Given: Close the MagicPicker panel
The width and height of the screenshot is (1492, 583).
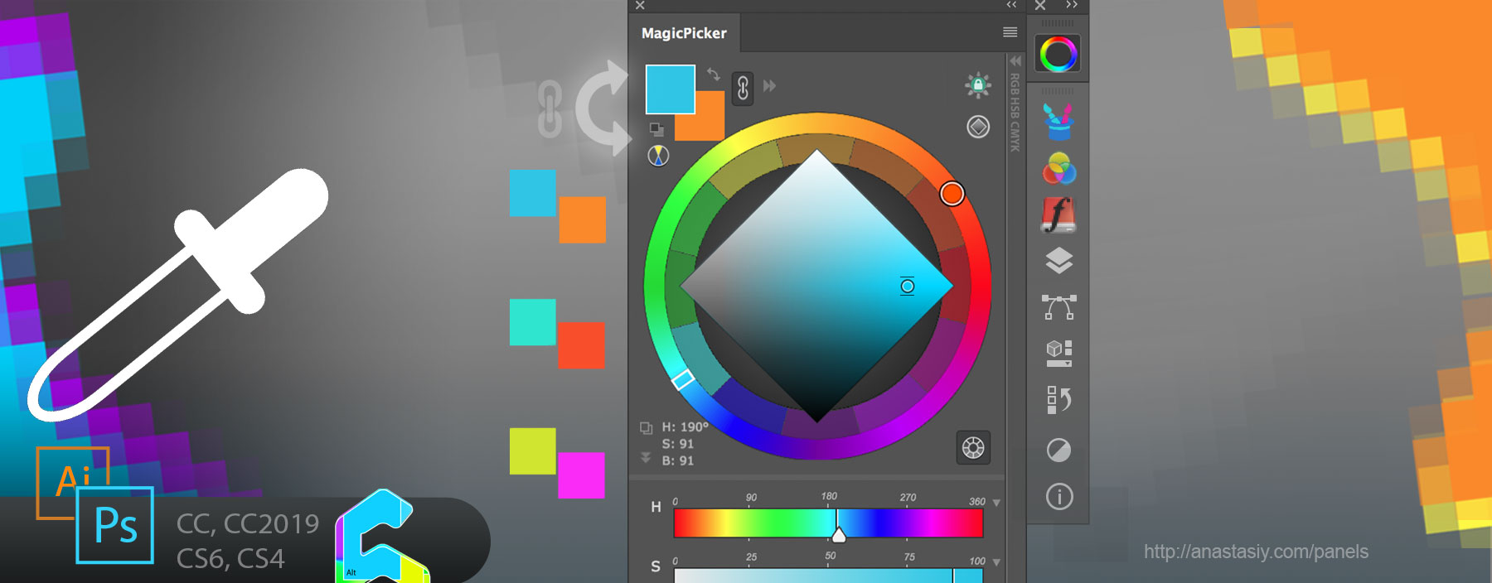Looking at the screenshot, I should (x=640, y=5).
